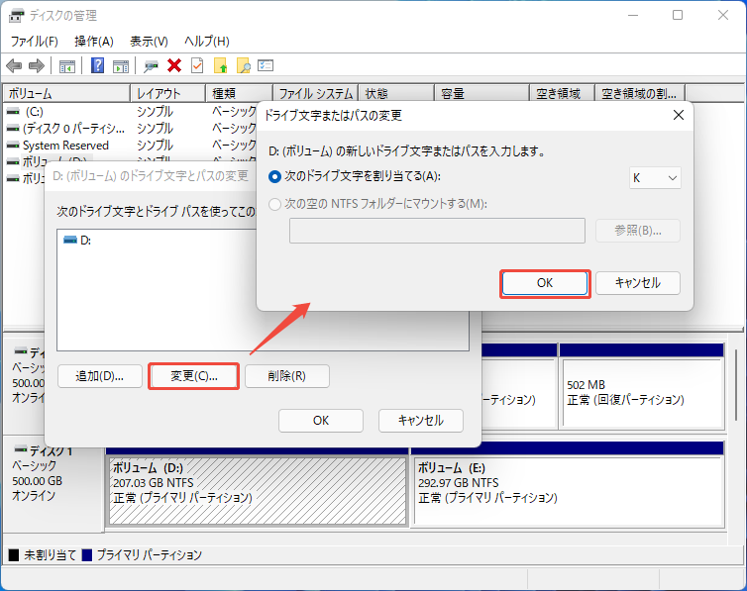Screen dimensions: 747x591
Task: Select the System Reserved volume row
Action: click(131, 145)
